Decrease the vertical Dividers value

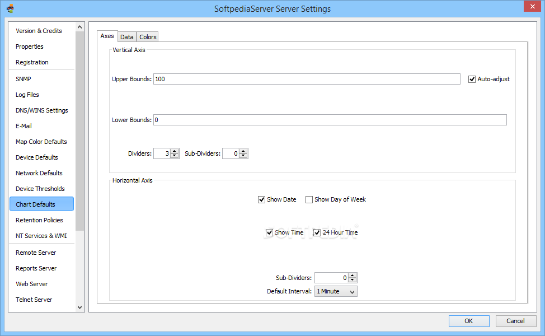[175, 156]
